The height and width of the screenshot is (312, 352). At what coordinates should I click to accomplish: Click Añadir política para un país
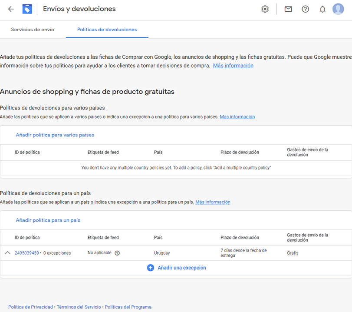[x=48, y=220]
